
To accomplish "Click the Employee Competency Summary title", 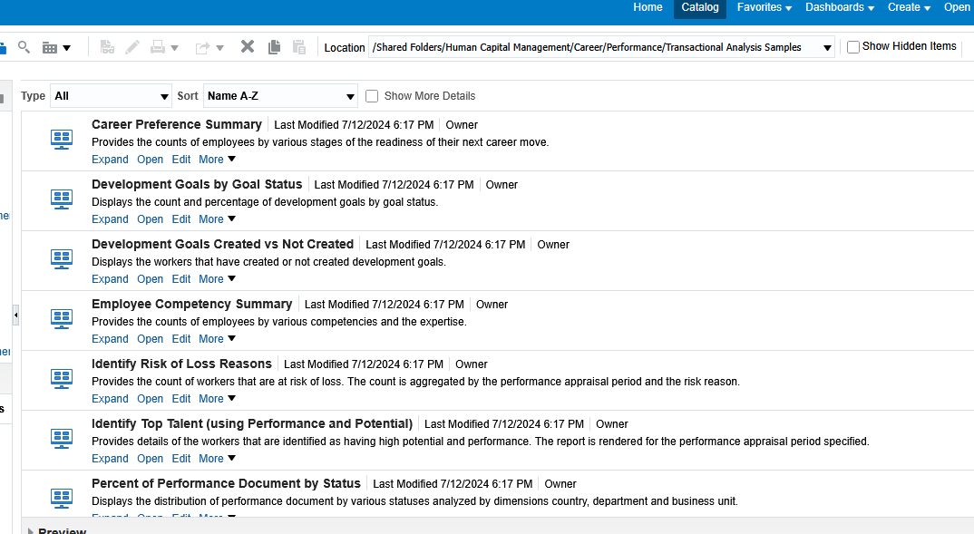I will (x=192, y=304).
